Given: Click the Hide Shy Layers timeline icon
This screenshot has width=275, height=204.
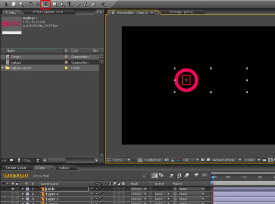Looking at the screenshot, I should (172, 176).
